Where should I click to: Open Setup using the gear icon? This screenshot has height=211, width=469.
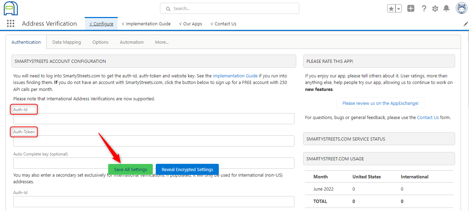435,8
